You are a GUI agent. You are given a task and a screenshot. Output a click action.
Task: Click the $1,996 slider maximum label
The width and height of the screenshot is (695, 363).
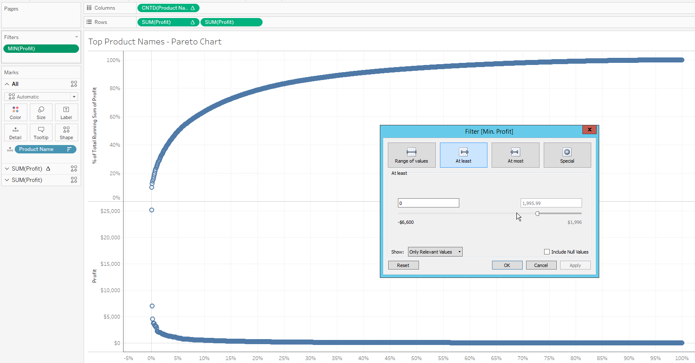[x=575, y=222]
